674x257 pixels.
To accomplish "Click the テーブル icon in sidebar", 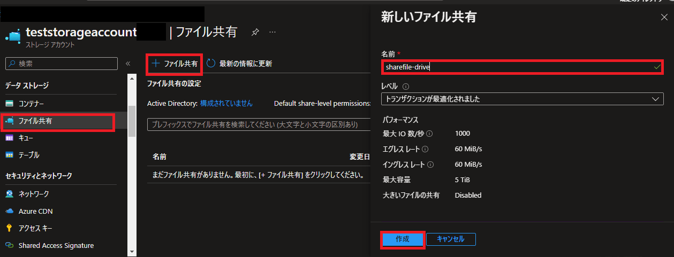I will coord(10,155).
